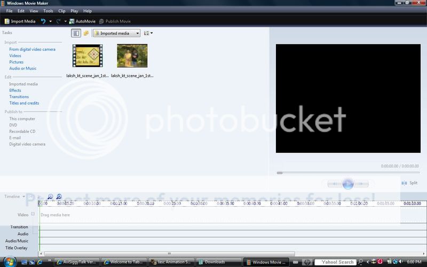
Task: Collapse the Video track expander
Action: [33, 214]
